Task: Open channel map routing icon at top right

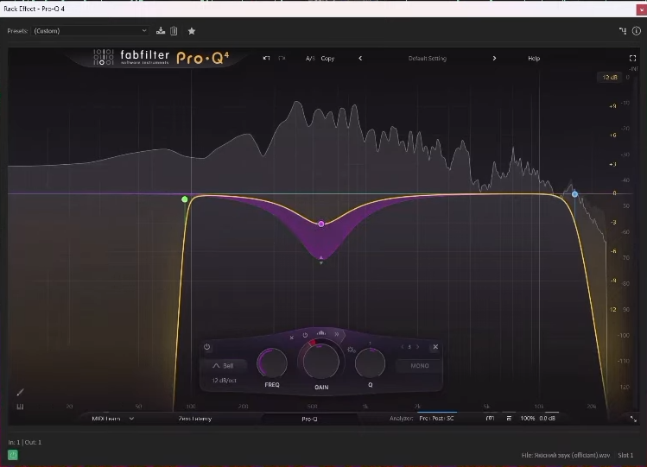Action: [623, 31]
